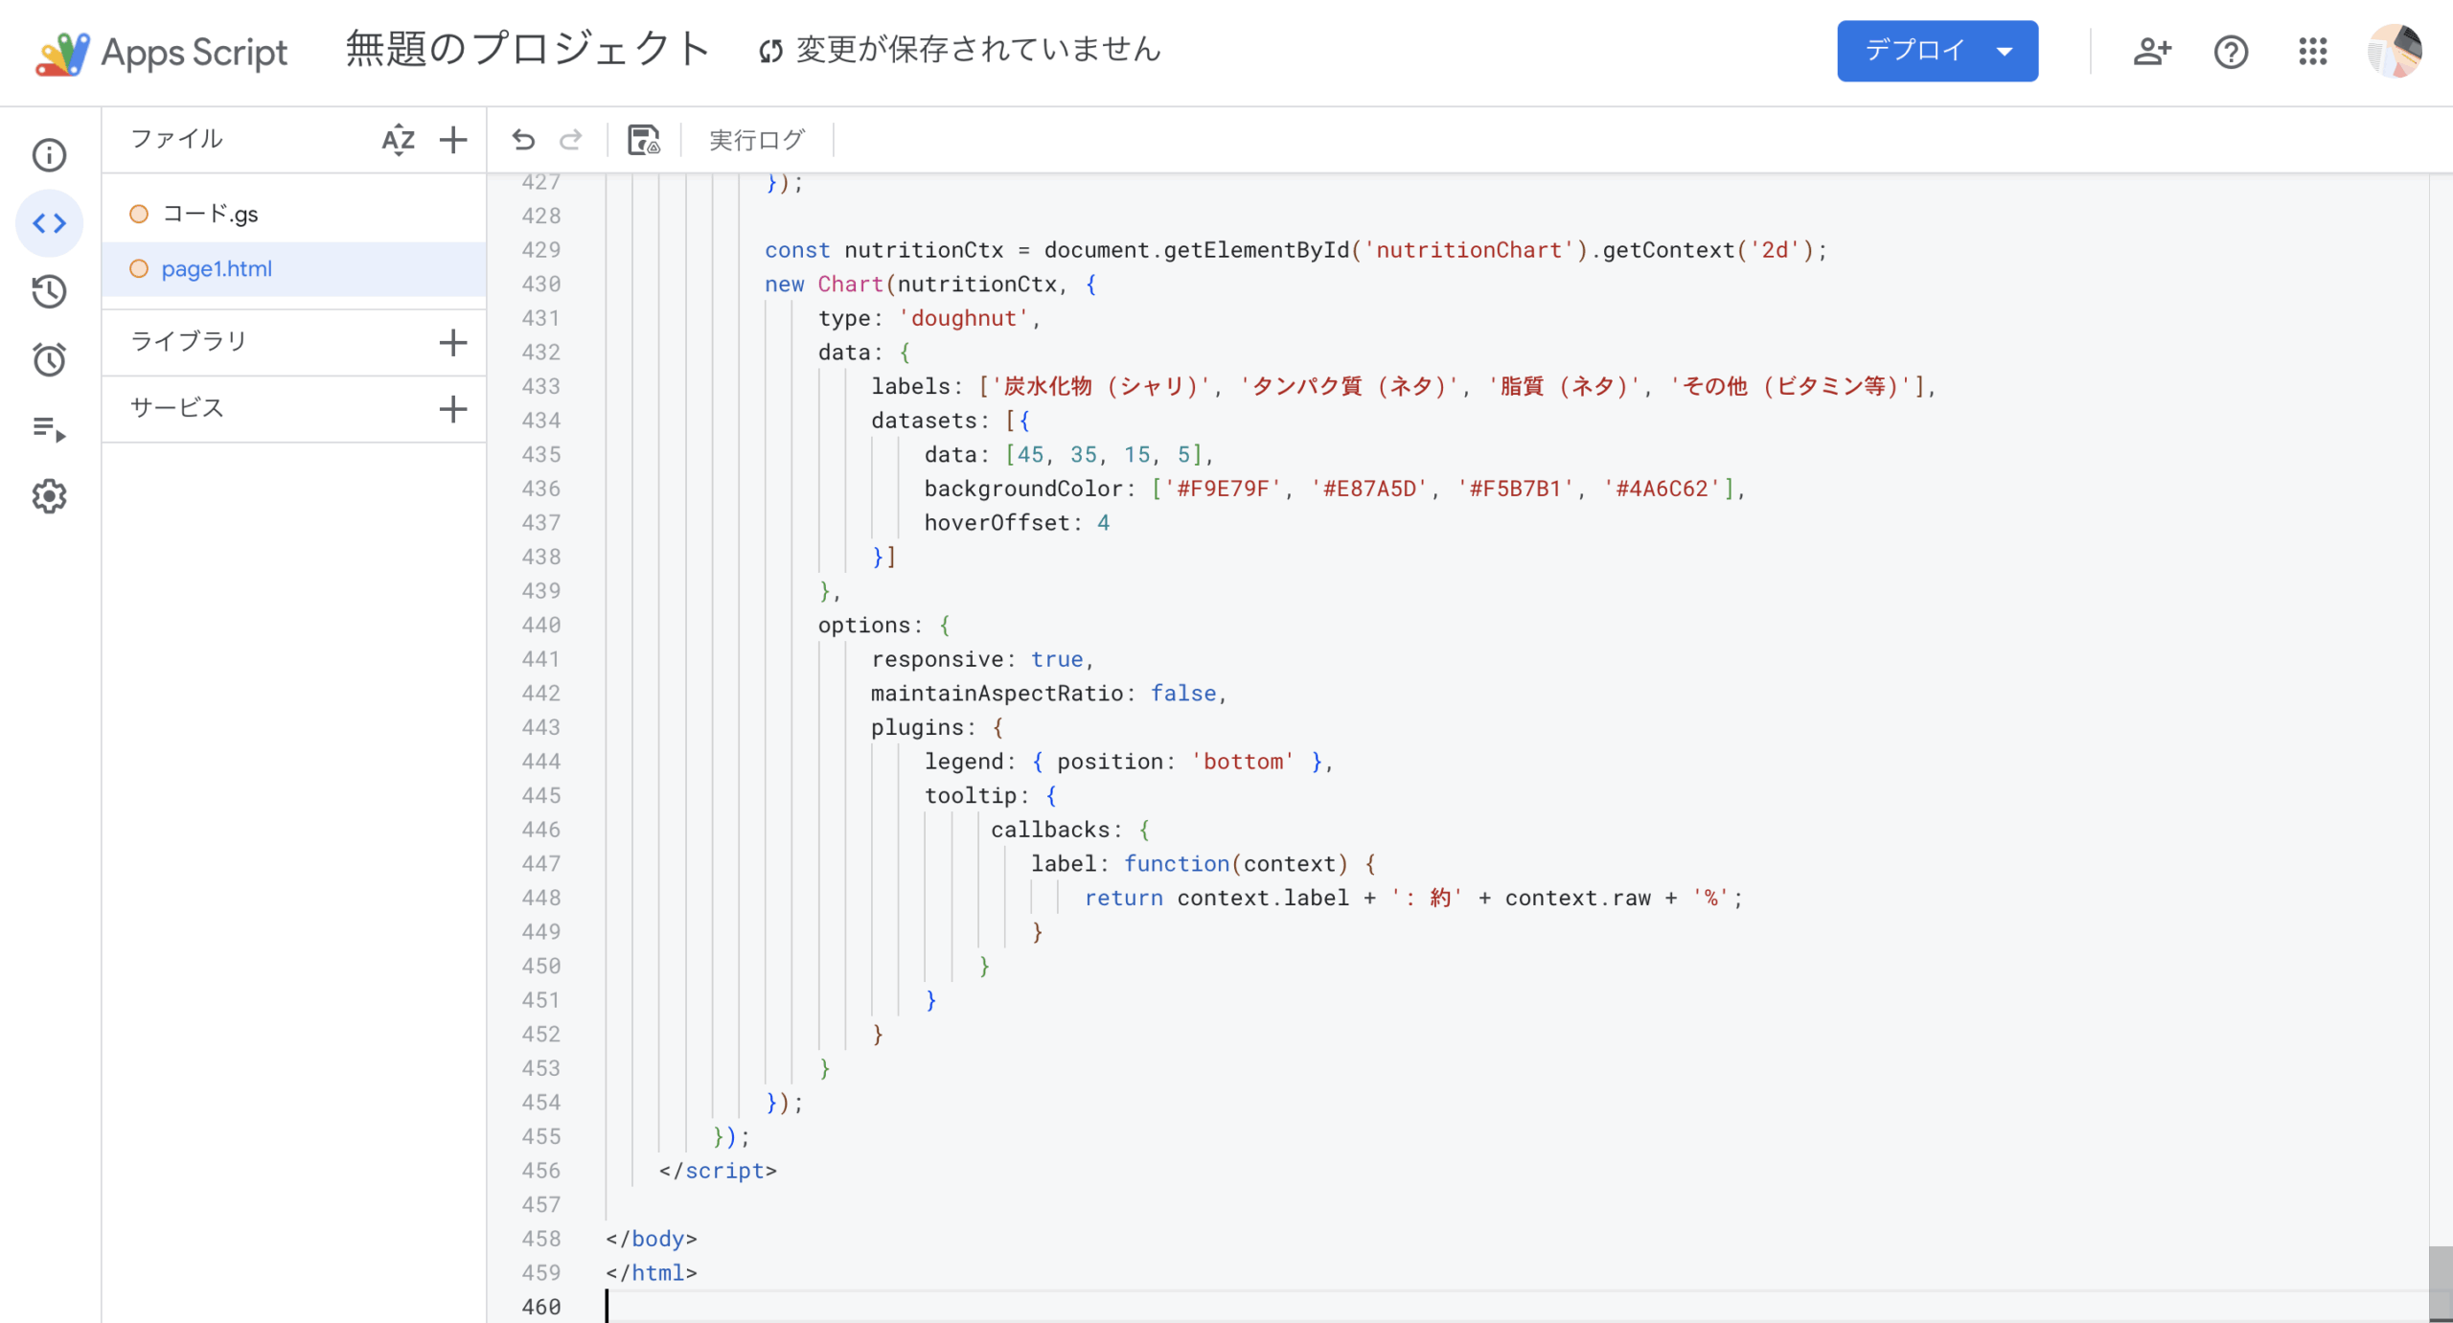The image size is (2453, 1323).
Task: Click the responsive: true line
Action: 982,659
